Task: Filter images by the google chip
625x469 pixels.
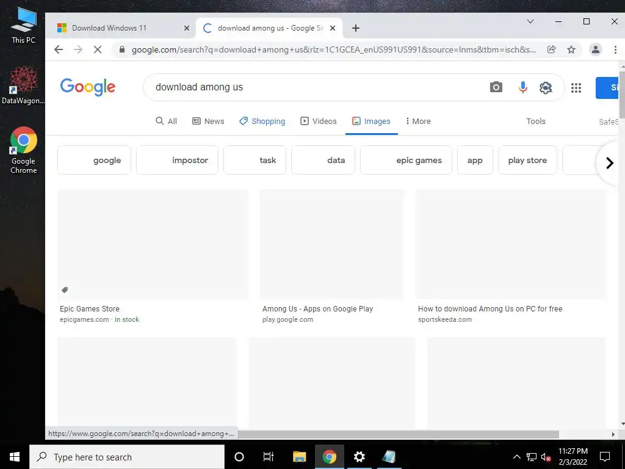Action: [94, 160]
